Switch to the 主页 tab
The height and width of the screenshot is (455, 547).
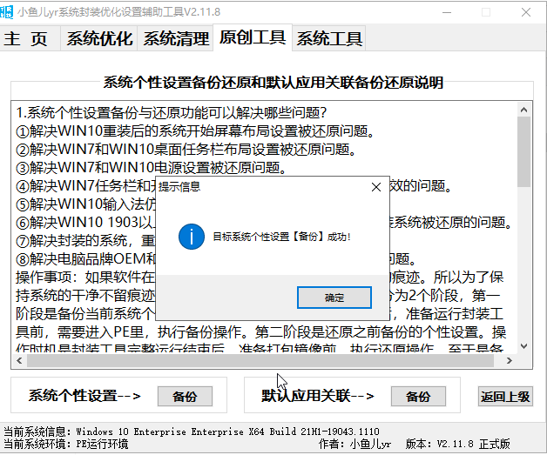pyautogui.click(x=29, y=38)
